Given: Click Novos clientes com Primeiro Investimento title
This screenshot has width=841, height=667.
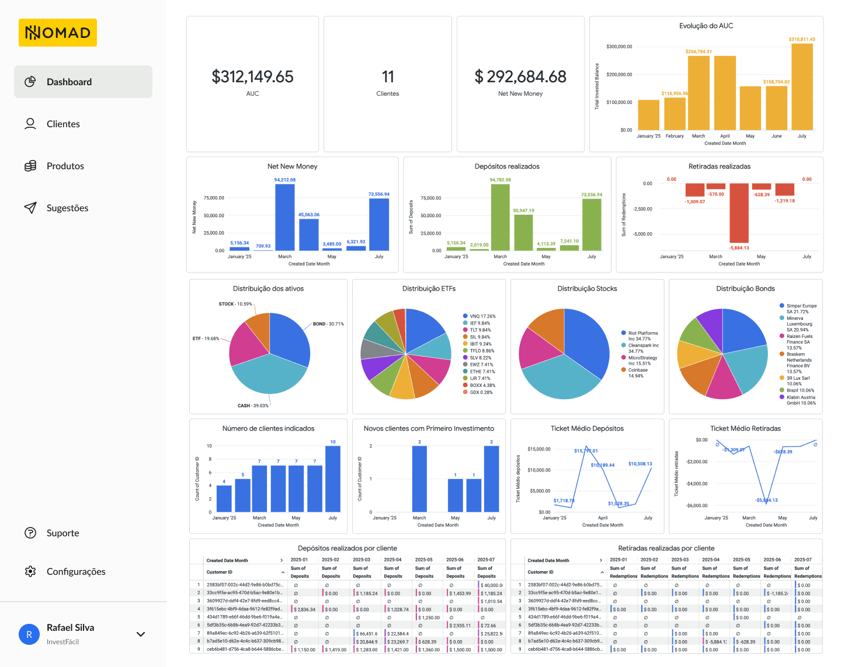Looking at the screenshot, I should point(429,428).
